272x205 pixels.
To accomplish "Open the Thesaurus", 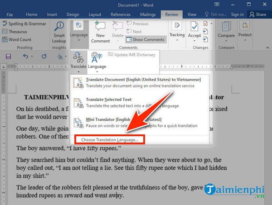I will (x=15, y=32).
